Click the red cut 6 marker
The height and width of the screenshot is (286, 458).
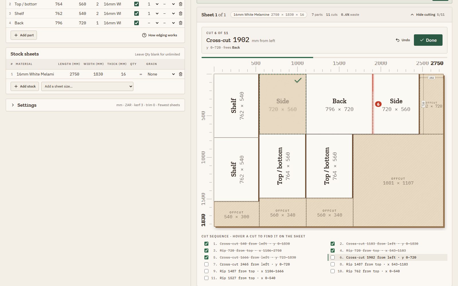pyautogui.click(x=378, y=104)
